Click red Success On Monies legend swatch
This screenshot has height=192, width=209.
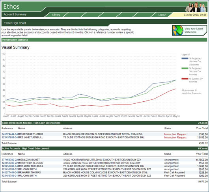pos(185,78)
